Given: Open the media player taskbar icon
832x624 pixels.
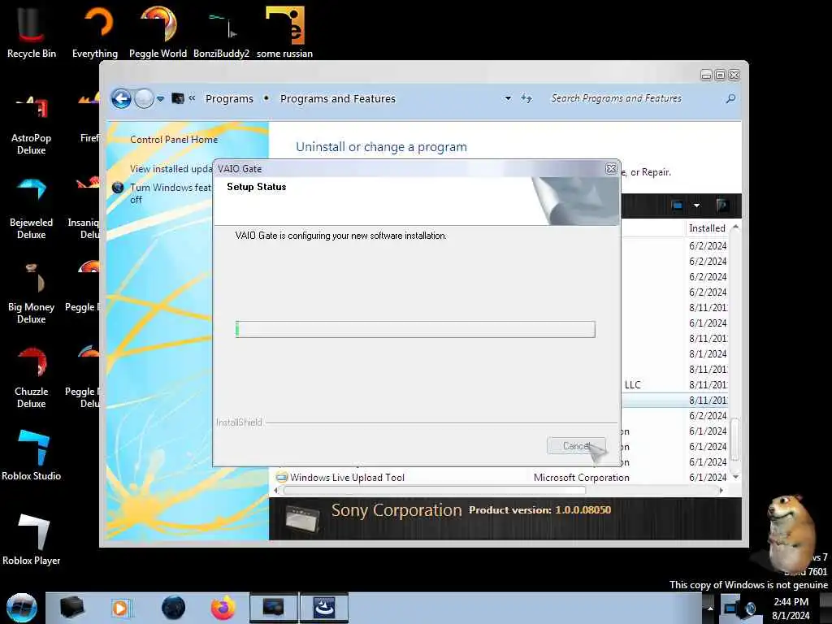Looking at the screenshot, I should coord(121,608).
